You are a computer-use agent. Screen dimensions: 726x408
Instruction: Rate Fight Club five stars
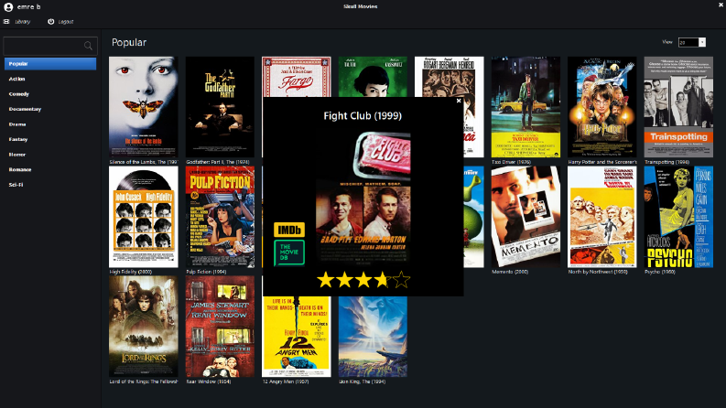(x=401, y=280)
